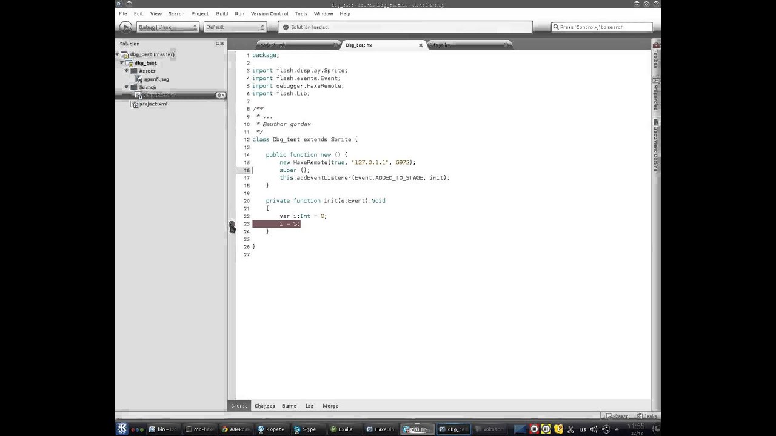Open the Version Control menu
Viewport: 776px width, 436px height.
(270, 13)
